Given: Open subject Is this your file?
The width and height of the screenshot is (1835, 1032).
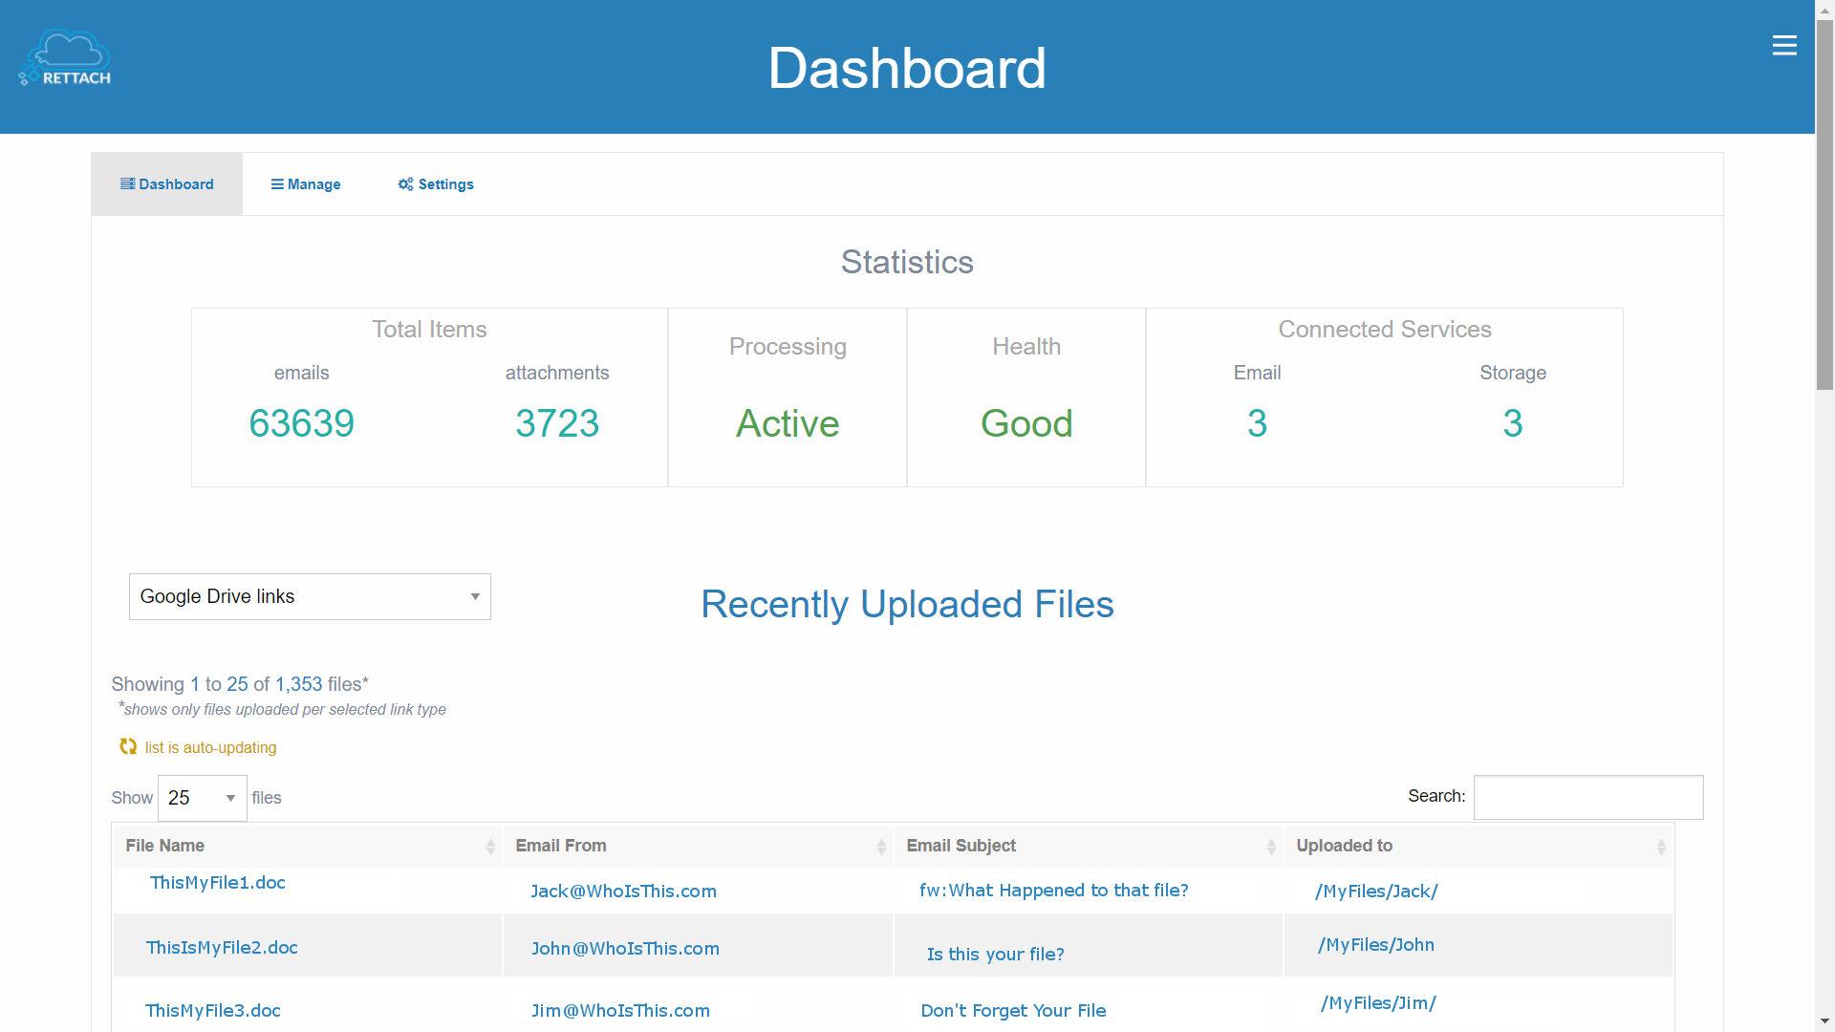Looking at the screenshot, I should [995, 954].
